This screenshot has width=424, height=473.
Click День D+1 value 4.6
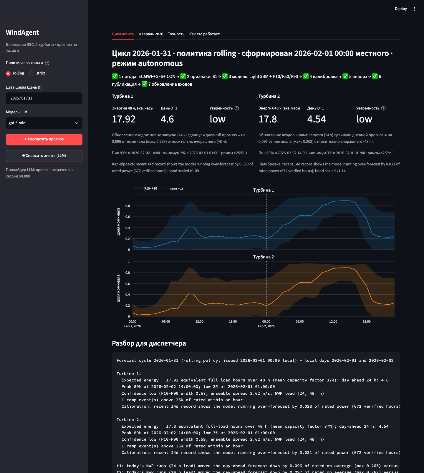point(167,119)
